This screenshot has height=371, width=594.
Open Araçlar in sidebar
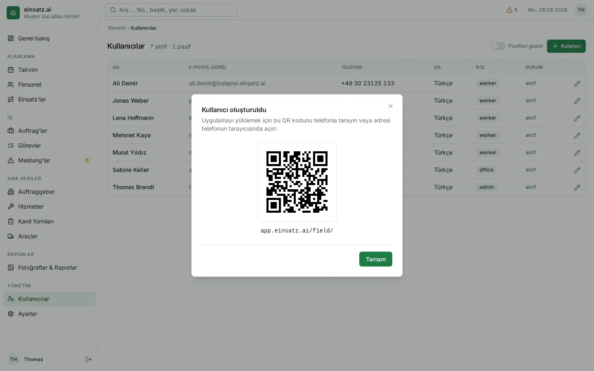pyautogui.click(x=49, y=236)
